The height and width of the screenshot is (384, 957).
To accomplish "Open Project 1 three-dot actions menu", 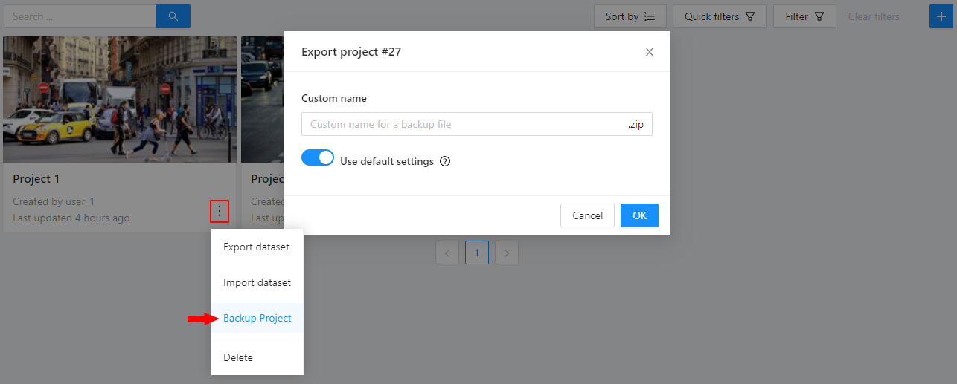I will pos(219,212).
